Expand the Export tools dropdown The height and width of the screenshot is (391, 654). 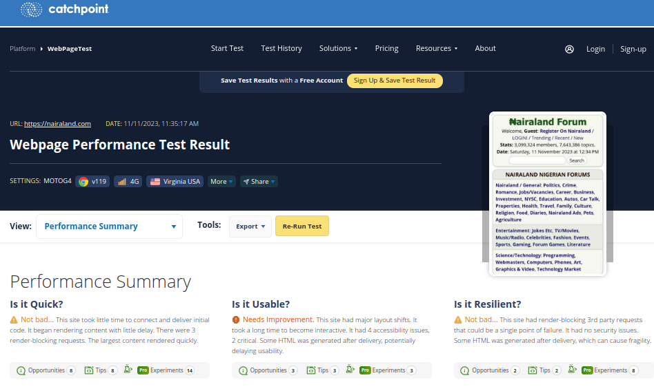250,226
